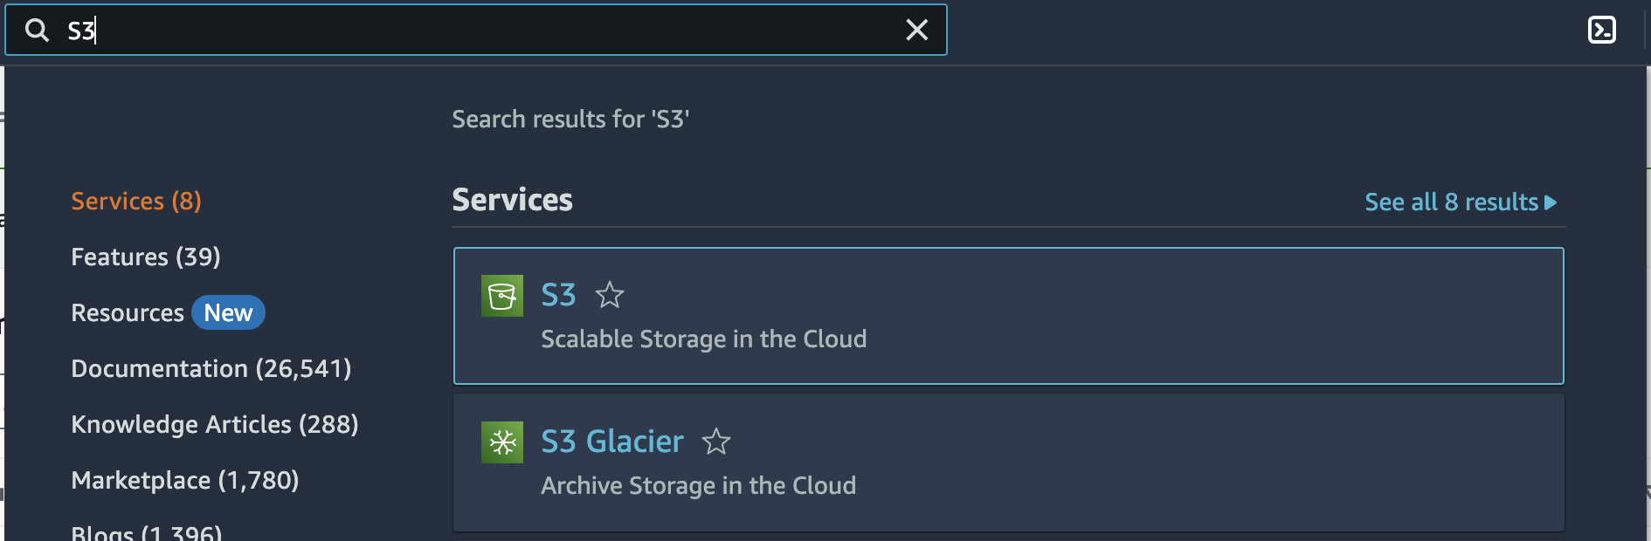Select the Services (8) filter category
Viewport: 1651px width, 541px height.
coord(135,201)
